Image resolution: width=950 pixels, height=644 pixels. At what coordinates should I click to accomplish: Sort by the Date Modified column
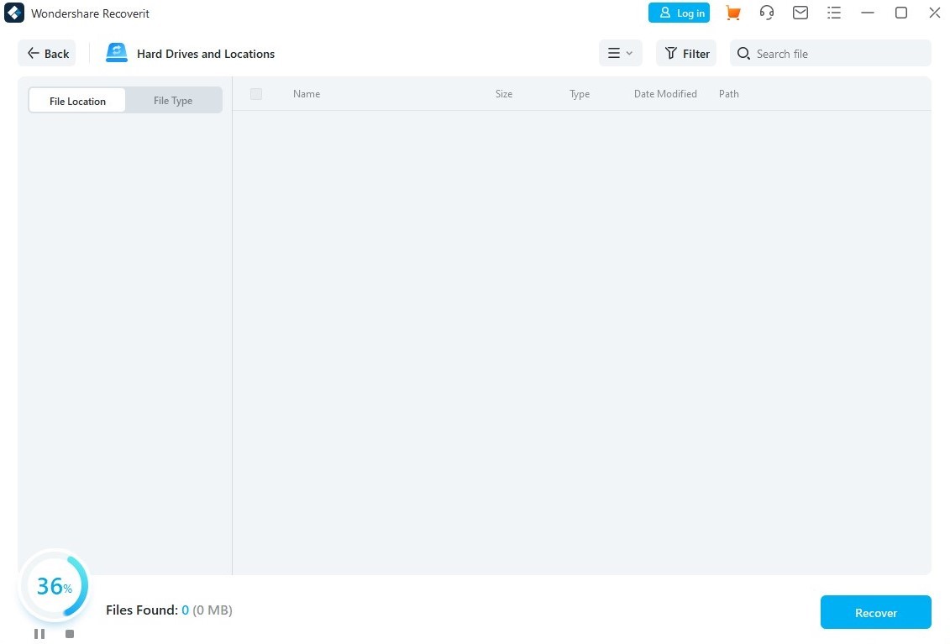click(665, 94)
